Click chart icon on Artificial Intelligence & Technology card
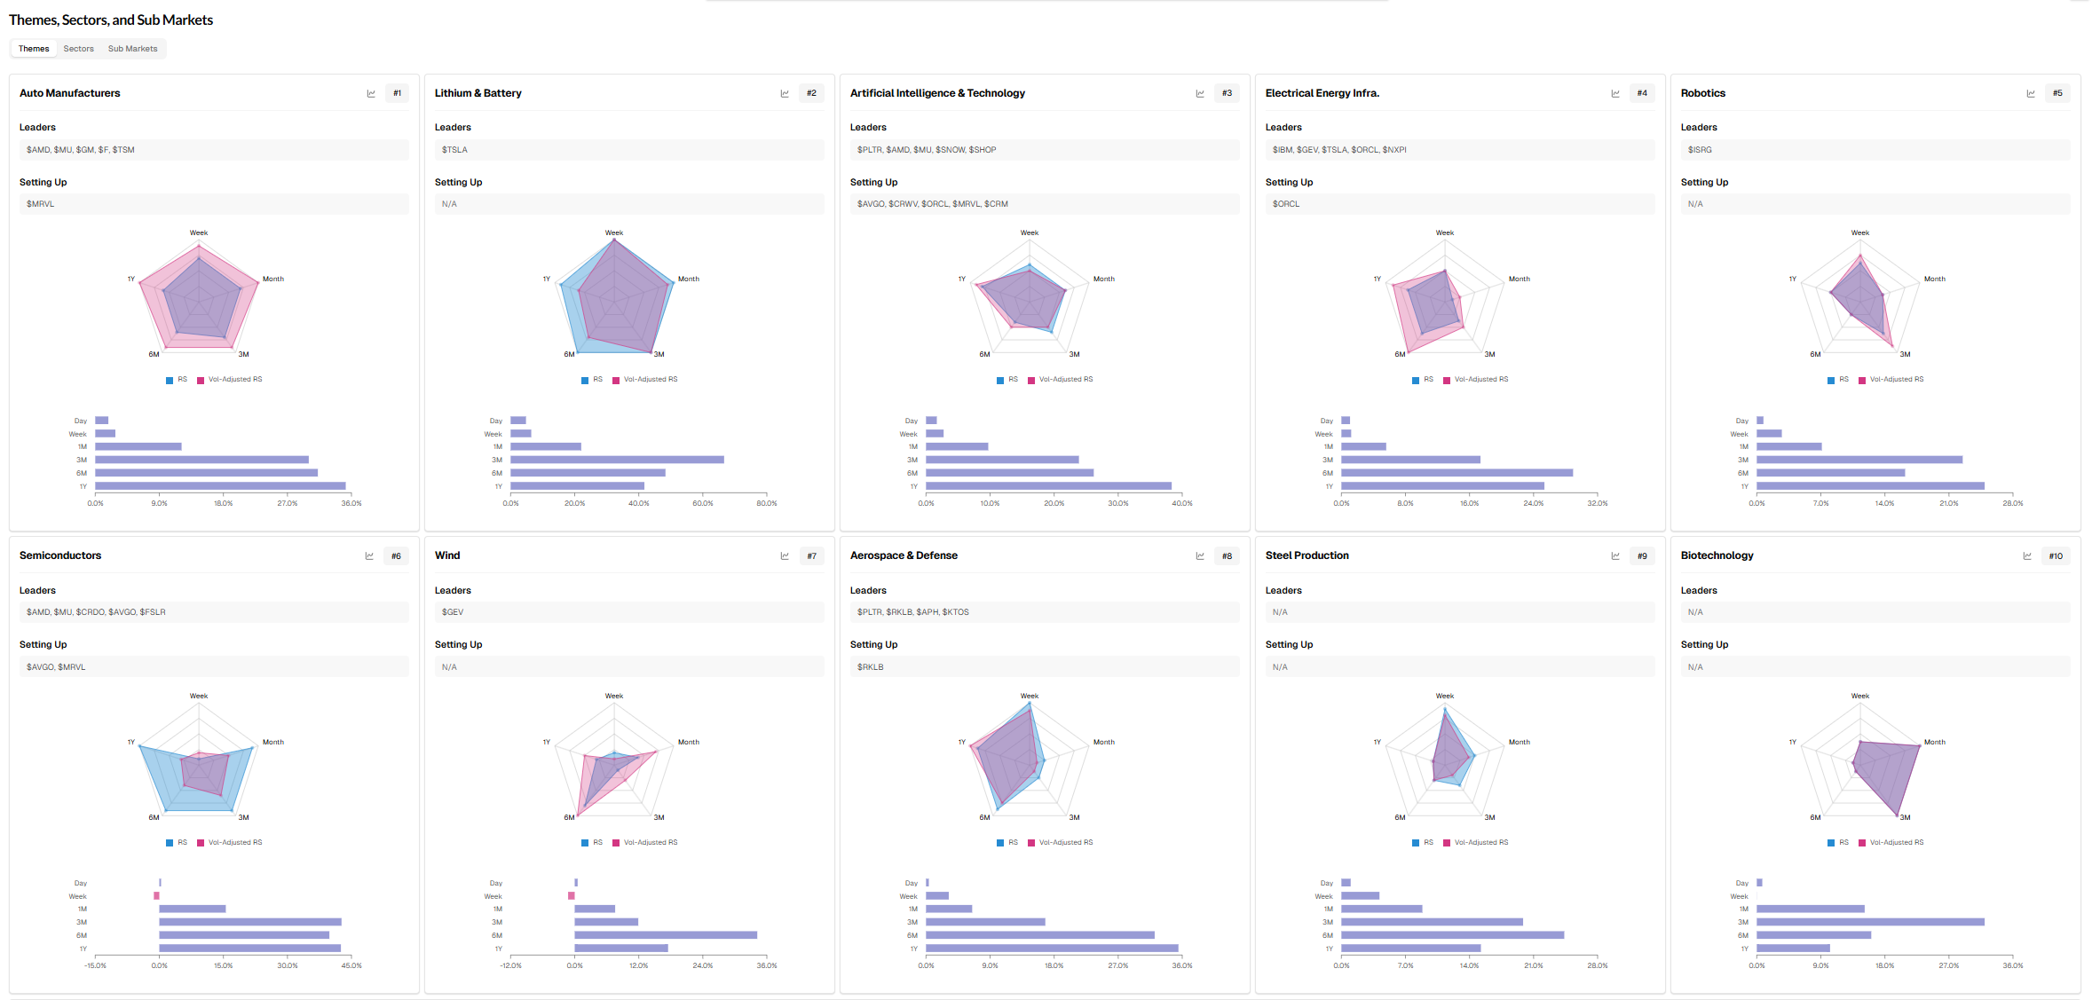The height and width of the screenshot is (1000, 2092). [x=1200, y=93]
